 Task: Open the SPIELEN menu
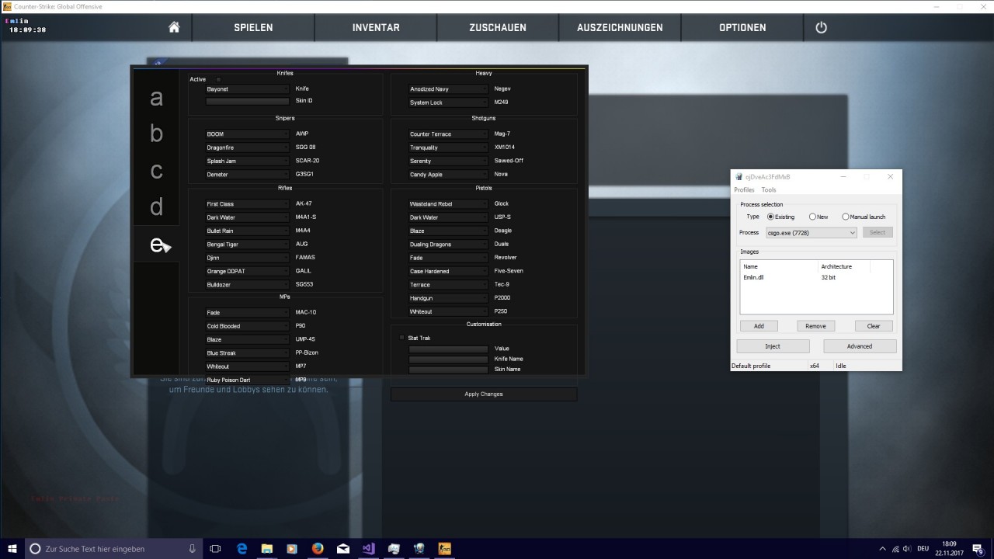click(x=253, y=27)
